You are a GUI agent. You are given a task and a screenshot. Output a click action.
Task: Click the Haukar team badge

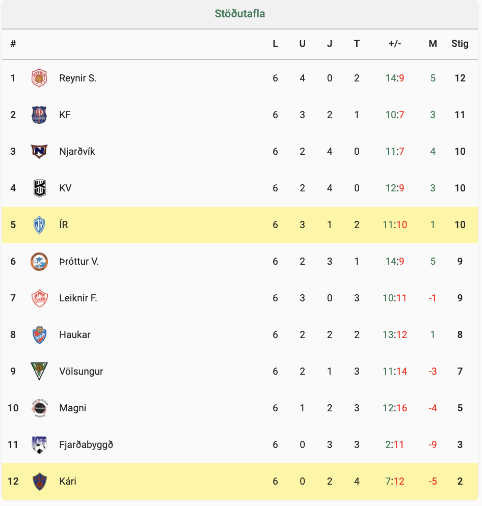[x=39, y=334]
